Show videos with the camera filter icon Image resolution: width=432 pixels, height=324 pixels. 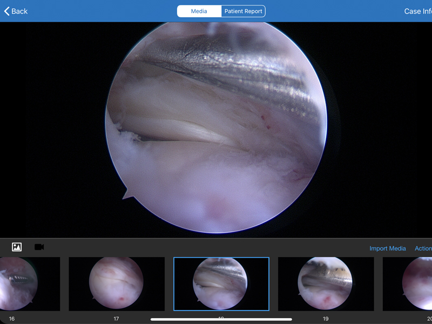point(39,247)
